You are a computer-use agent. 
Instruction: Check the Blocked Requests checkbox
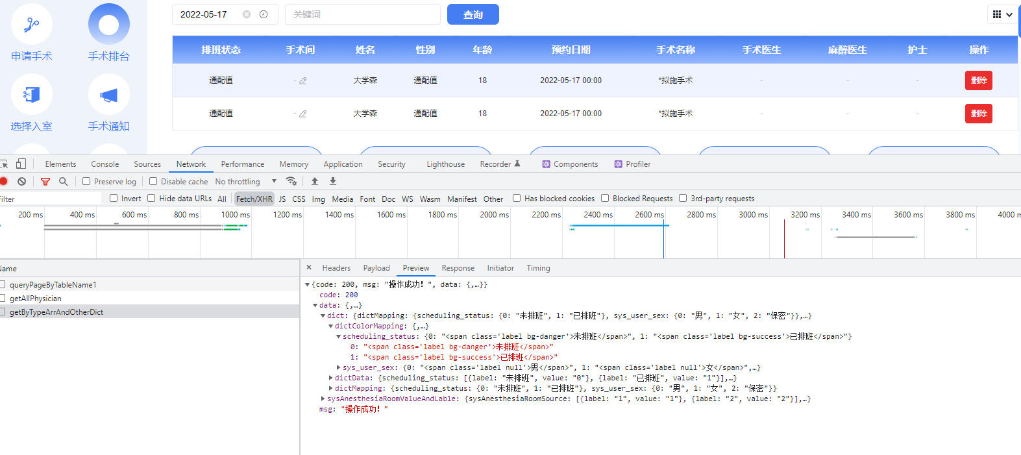(605, 198)
